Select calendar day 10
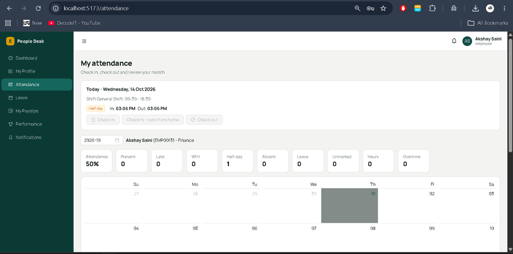The height and width of the screenshot is (254, 513). coord(468,237)
